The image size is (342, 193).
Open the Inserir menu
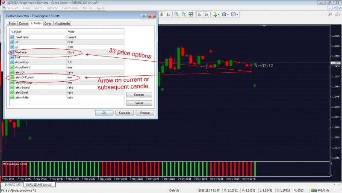coord(38,8)
